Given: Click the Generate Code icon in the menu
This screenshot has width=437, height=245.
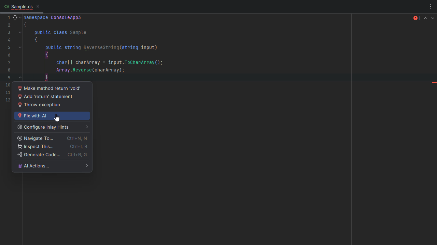Looking at the screenshot, I should pyautogui.click(x=20, y=154).
